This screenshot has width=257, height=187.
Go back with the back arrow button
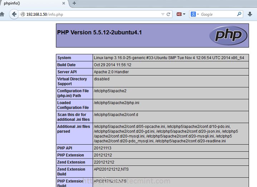click(x=14, y=14)
